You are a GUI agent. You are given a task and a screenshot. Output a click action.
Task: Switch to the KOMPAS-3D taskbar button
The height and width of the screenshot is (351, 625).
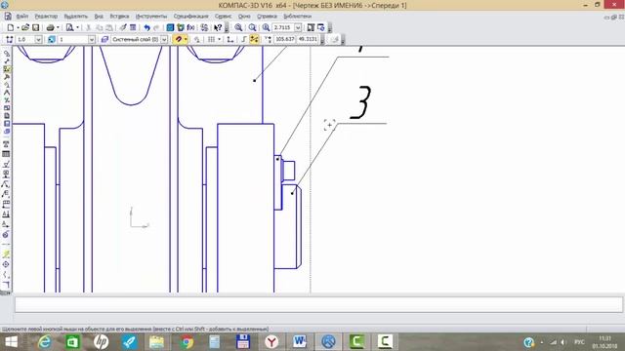pos(328,342)
